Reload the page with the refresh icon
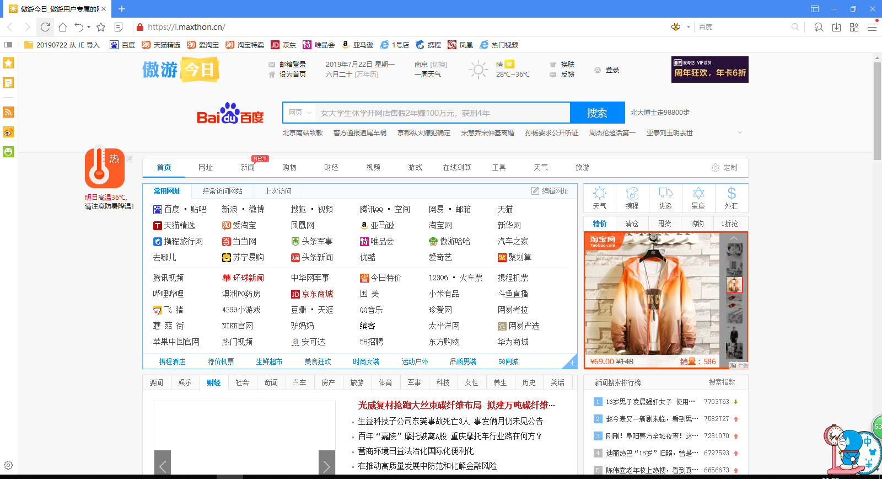The image size is (882, 479). [45, 27]
